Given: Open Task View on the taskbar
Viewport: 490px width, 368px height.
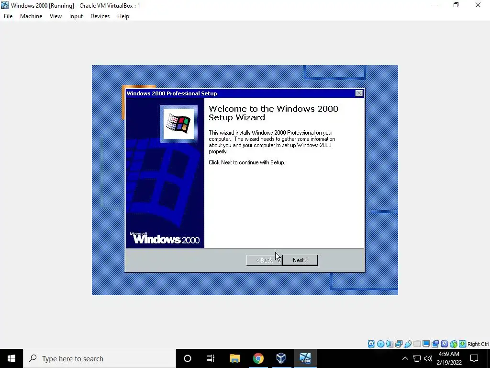Looking at the screenshot, I should click(x=211, y=358).
